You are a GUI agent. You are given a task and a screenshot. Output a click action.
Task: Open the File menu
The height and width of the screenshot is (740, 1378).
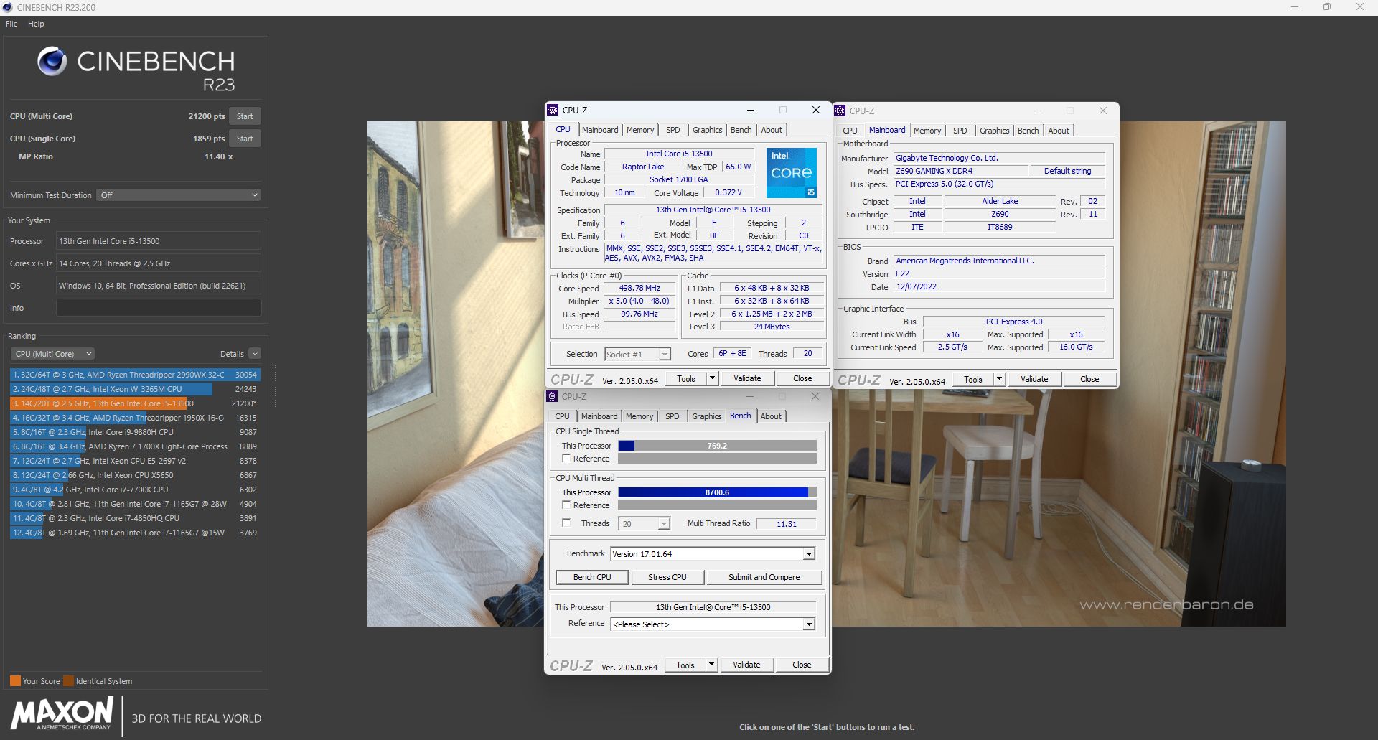[11, 24]
